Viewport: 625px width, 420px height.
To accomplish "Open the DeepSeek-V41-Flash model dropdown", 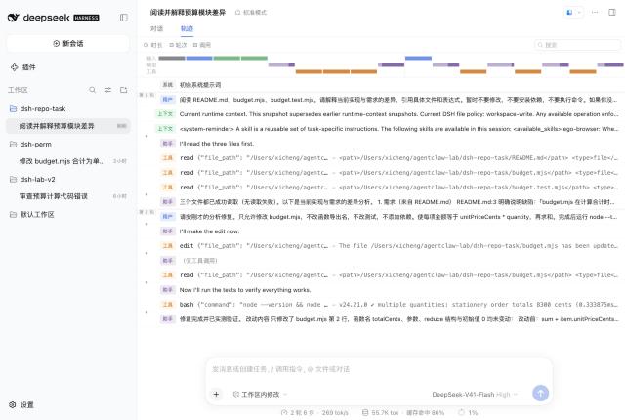I will click(x=475, y=394).
